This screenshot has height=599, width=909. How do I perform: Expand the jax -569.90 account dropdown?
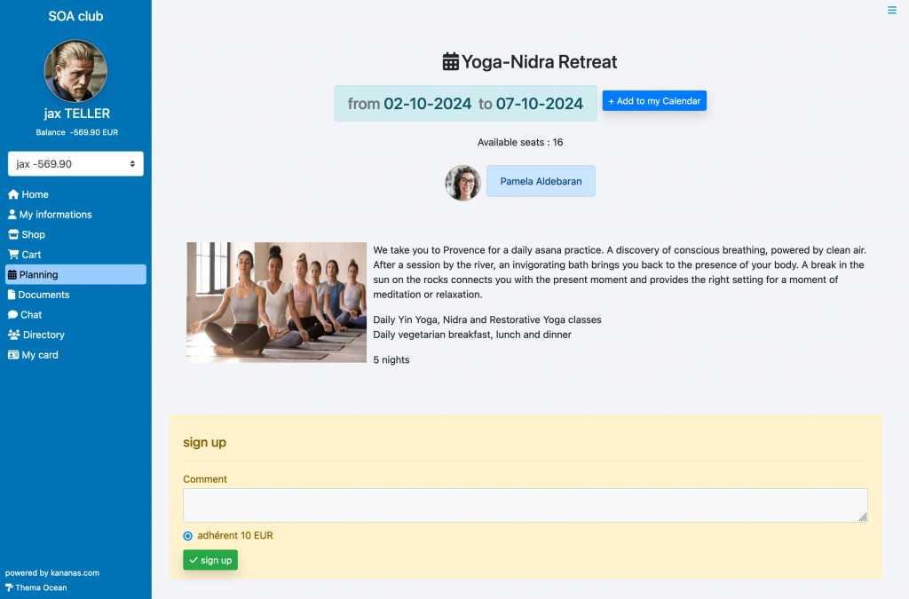75,164
